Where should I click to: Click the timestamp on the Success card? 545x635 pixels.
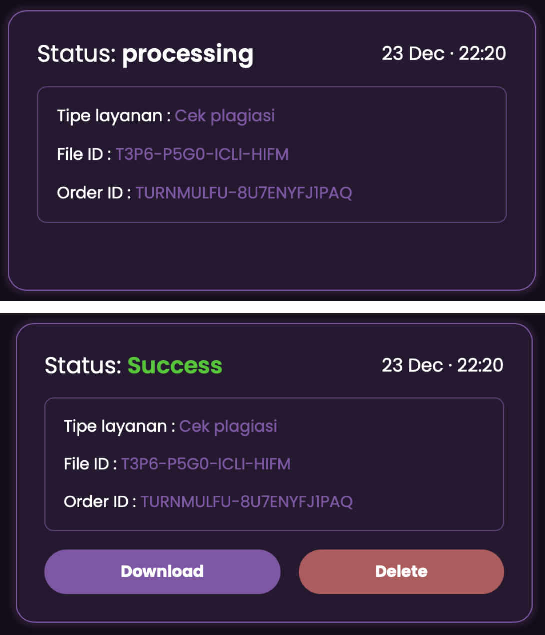(x=442, y=365)
